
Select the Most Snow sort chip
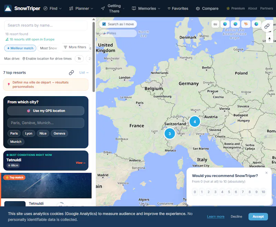[x=48, y=48]
